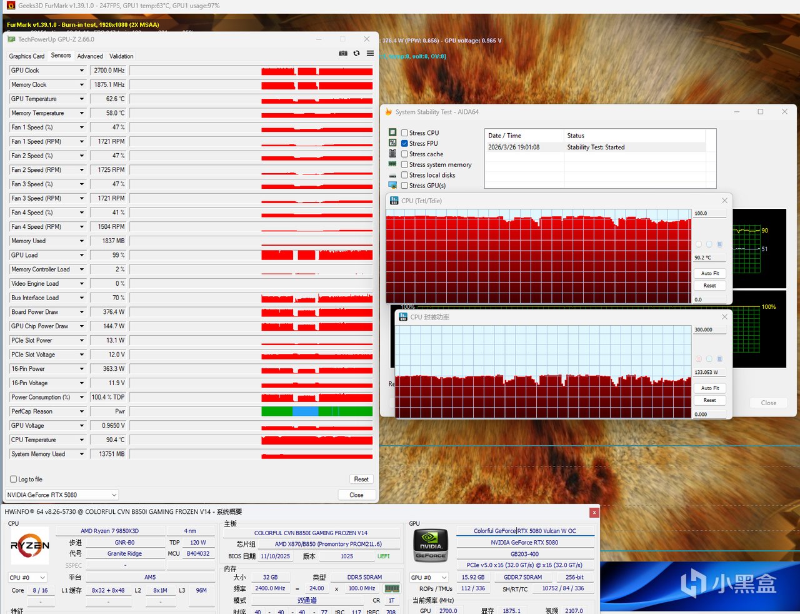Click the FurMark icon in the title bar
The width and height of the screenshot is (800, 614).
coord(11,6)
